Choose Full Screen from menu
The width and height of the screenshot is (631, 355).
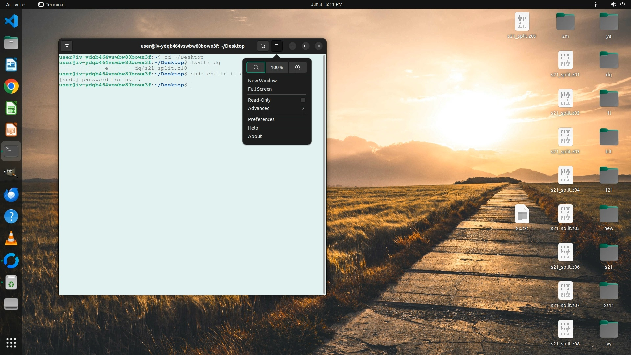pyautogui.click(x=260, y=89)
